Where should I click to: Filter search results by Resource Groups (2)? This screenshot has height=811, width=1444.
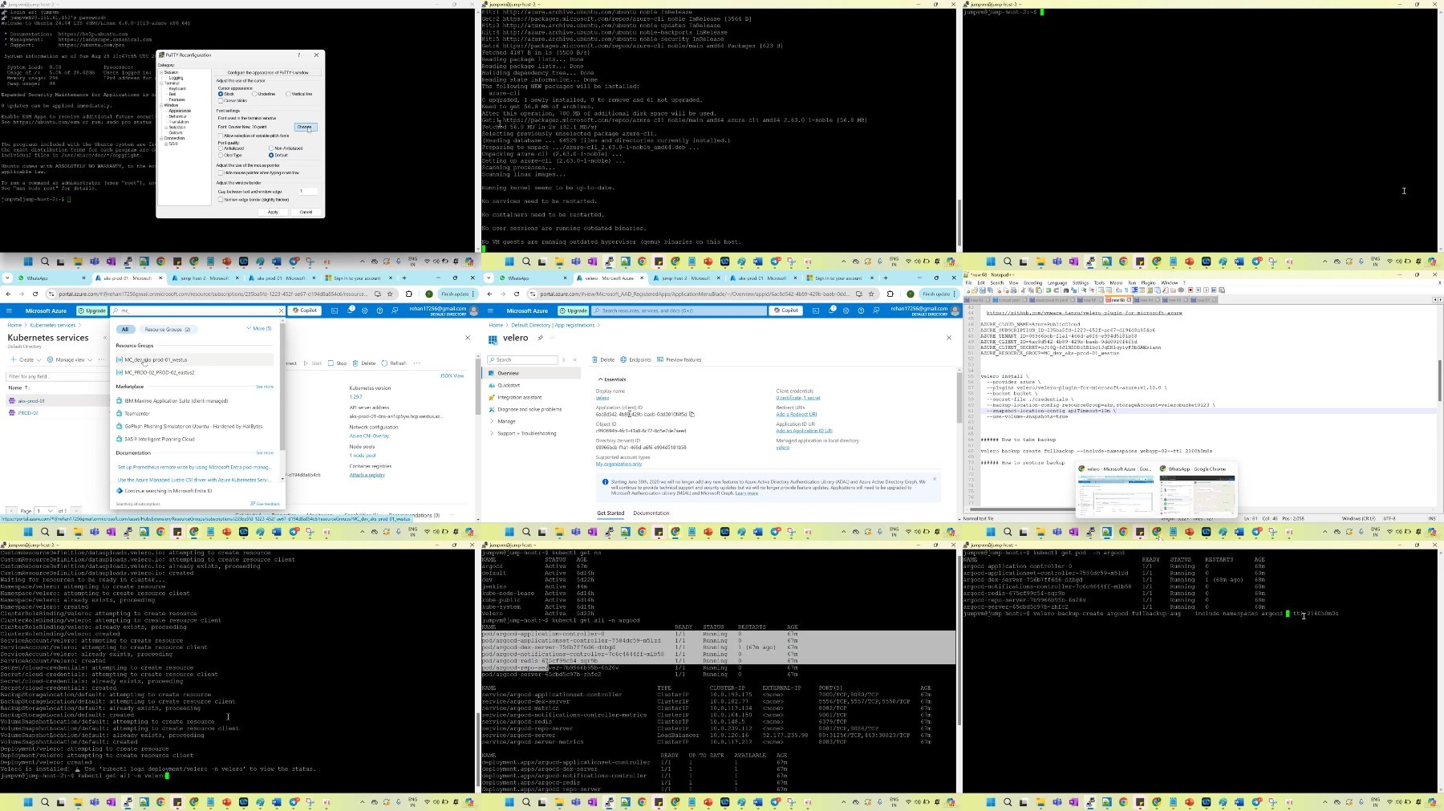(167, 329)
